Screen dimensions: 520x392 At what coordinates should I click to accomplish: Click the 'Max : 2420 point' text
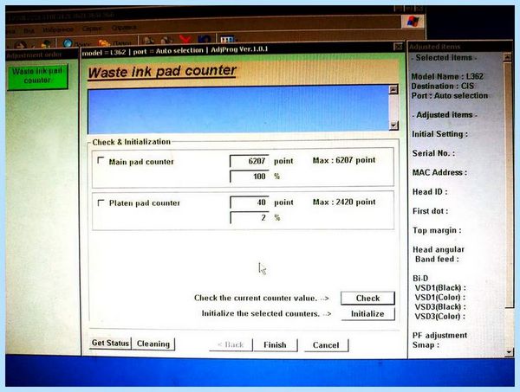344,202
